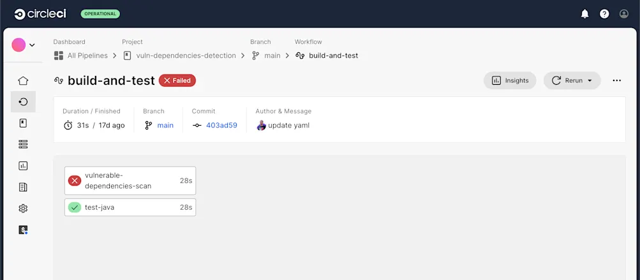Open vuln-dependencies-detection project breadcrumb
The image size is (640, 280).
coord(186,55)
